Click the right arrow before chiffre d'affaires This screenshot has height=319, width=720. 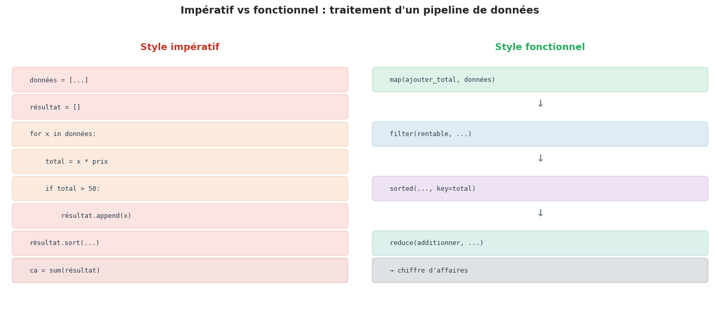pyautogui.click(x=392, y=271)
